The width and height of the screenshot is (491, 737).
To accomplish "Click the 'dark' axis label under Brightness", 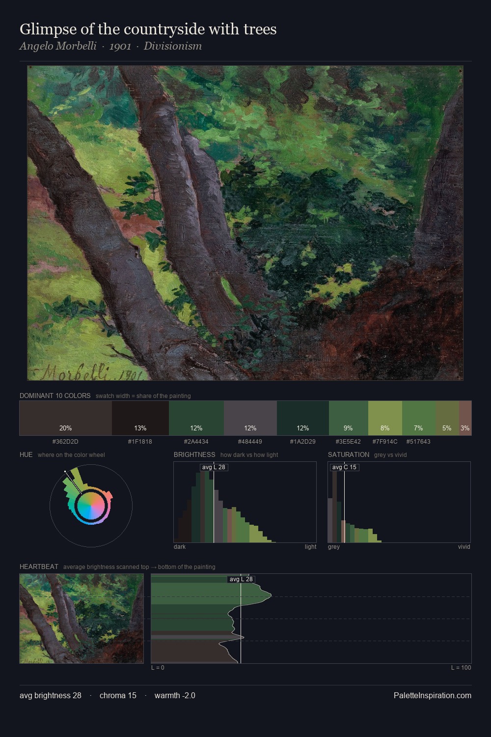I will pyautogui.click(x=180, y=547).
